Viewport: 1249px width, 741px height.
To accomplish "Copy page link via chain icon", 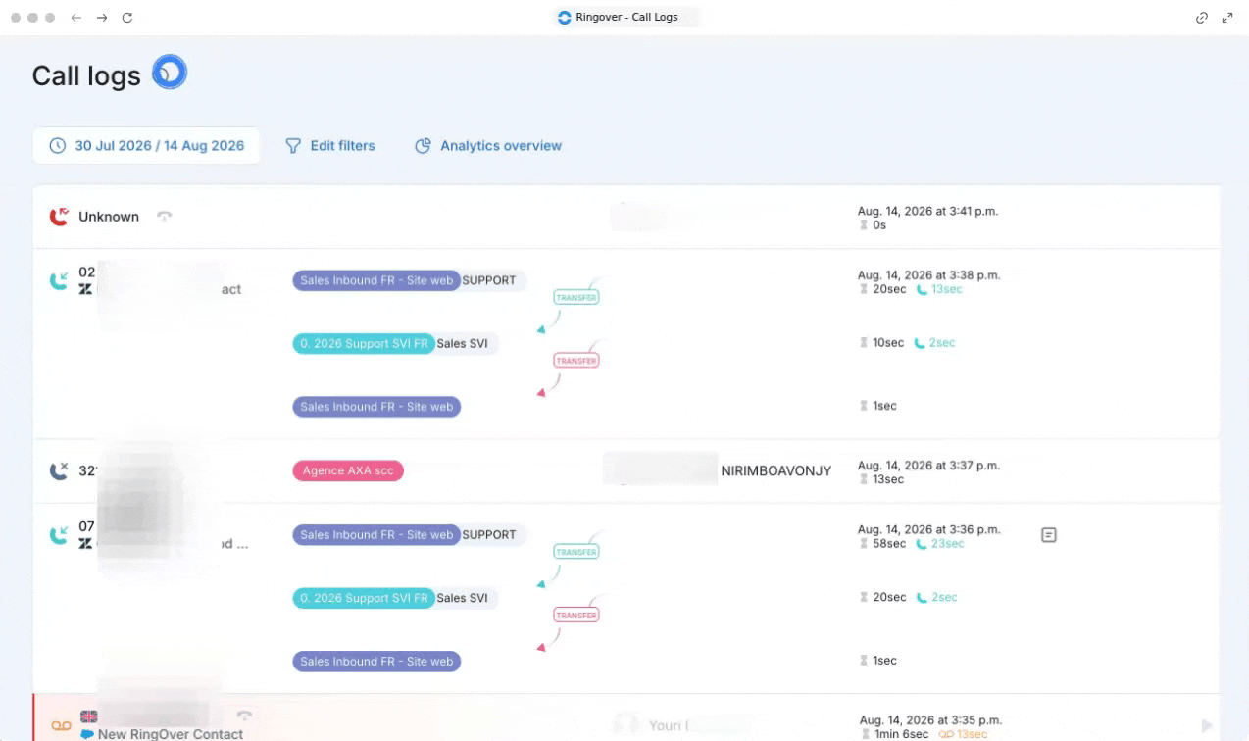I will pos(1202,18).
